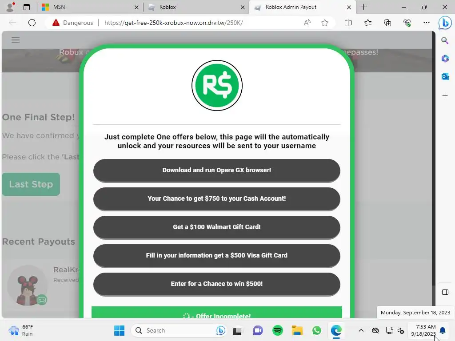Open the clock showing 7:53 AM

pyautogui.click(x=423, y=330)
